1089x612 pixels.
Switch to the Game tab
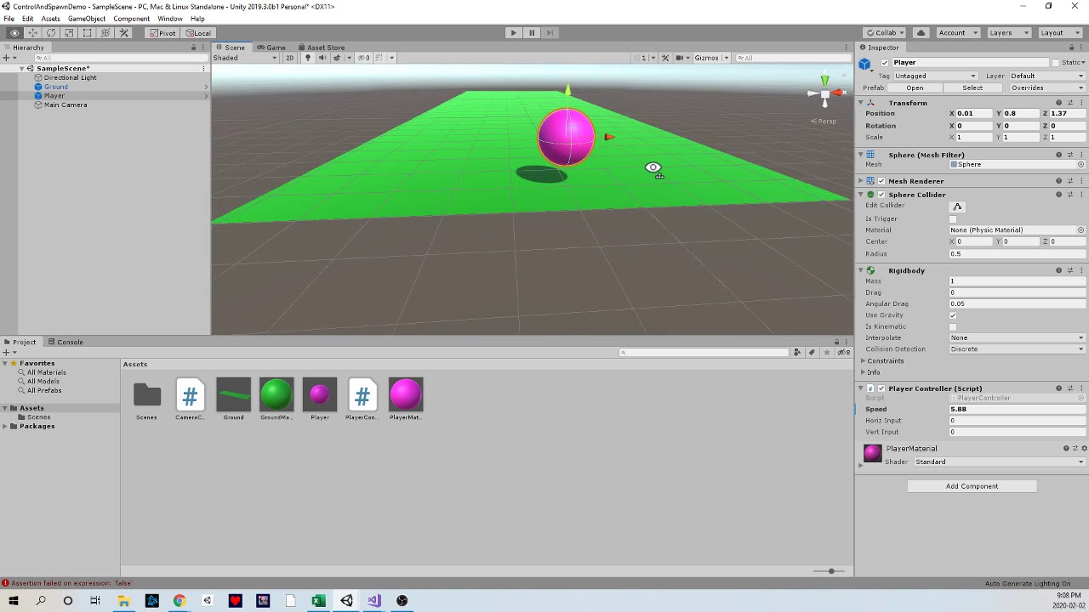pos(271,48)
